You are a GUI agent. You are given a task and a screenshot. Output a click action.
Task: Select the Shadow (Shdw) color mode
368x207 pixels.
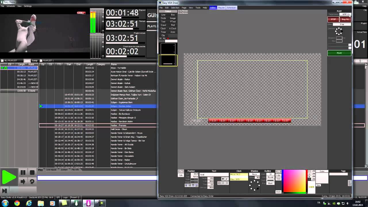(x=279, y=179)
